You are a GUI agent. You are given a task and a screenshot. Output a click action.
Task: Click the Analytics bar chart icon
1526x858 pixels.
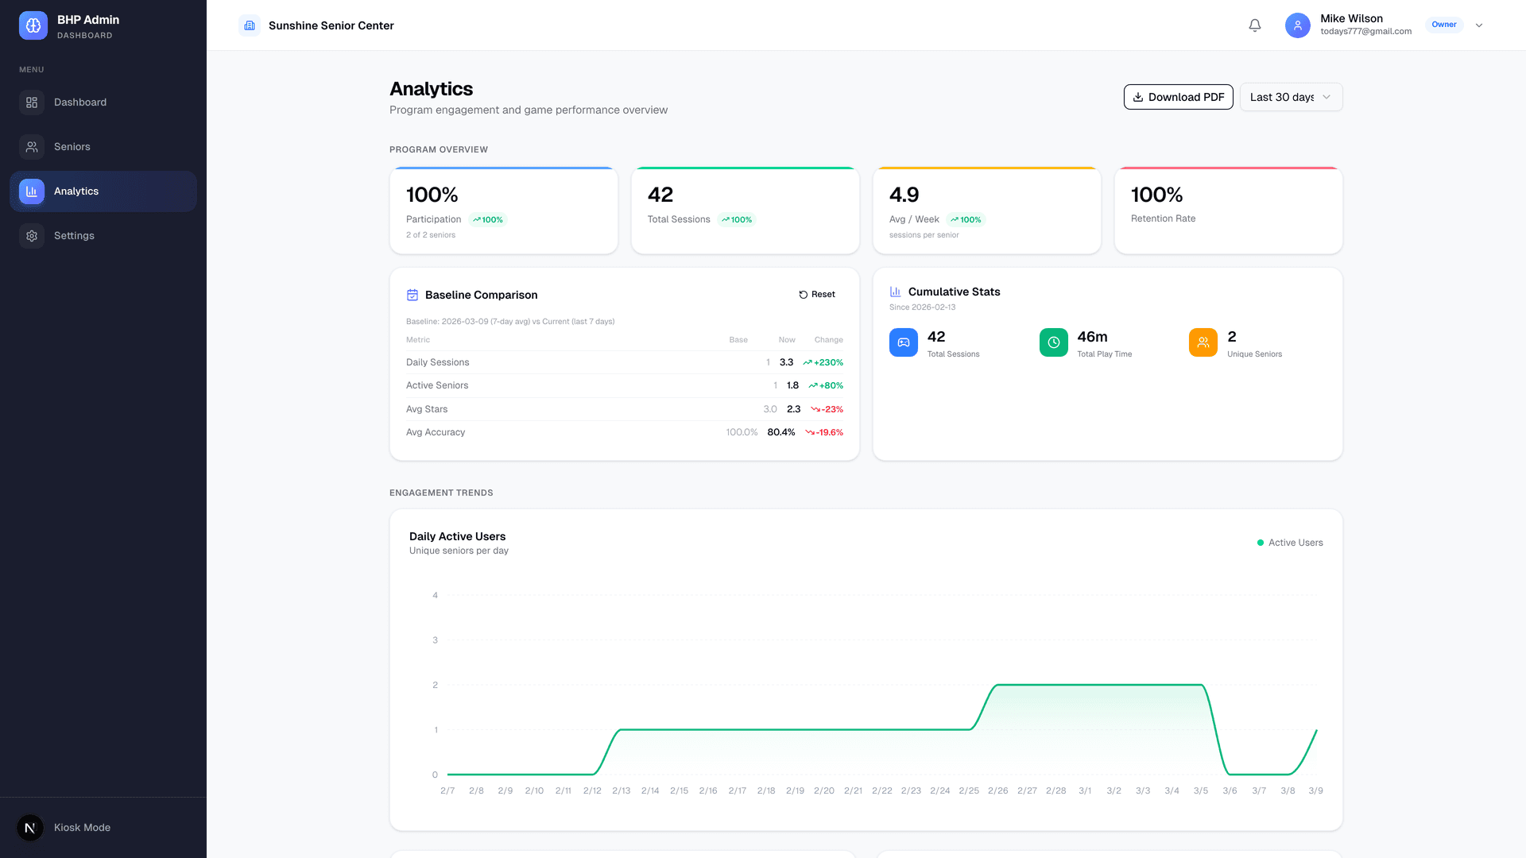coord(32,191)
